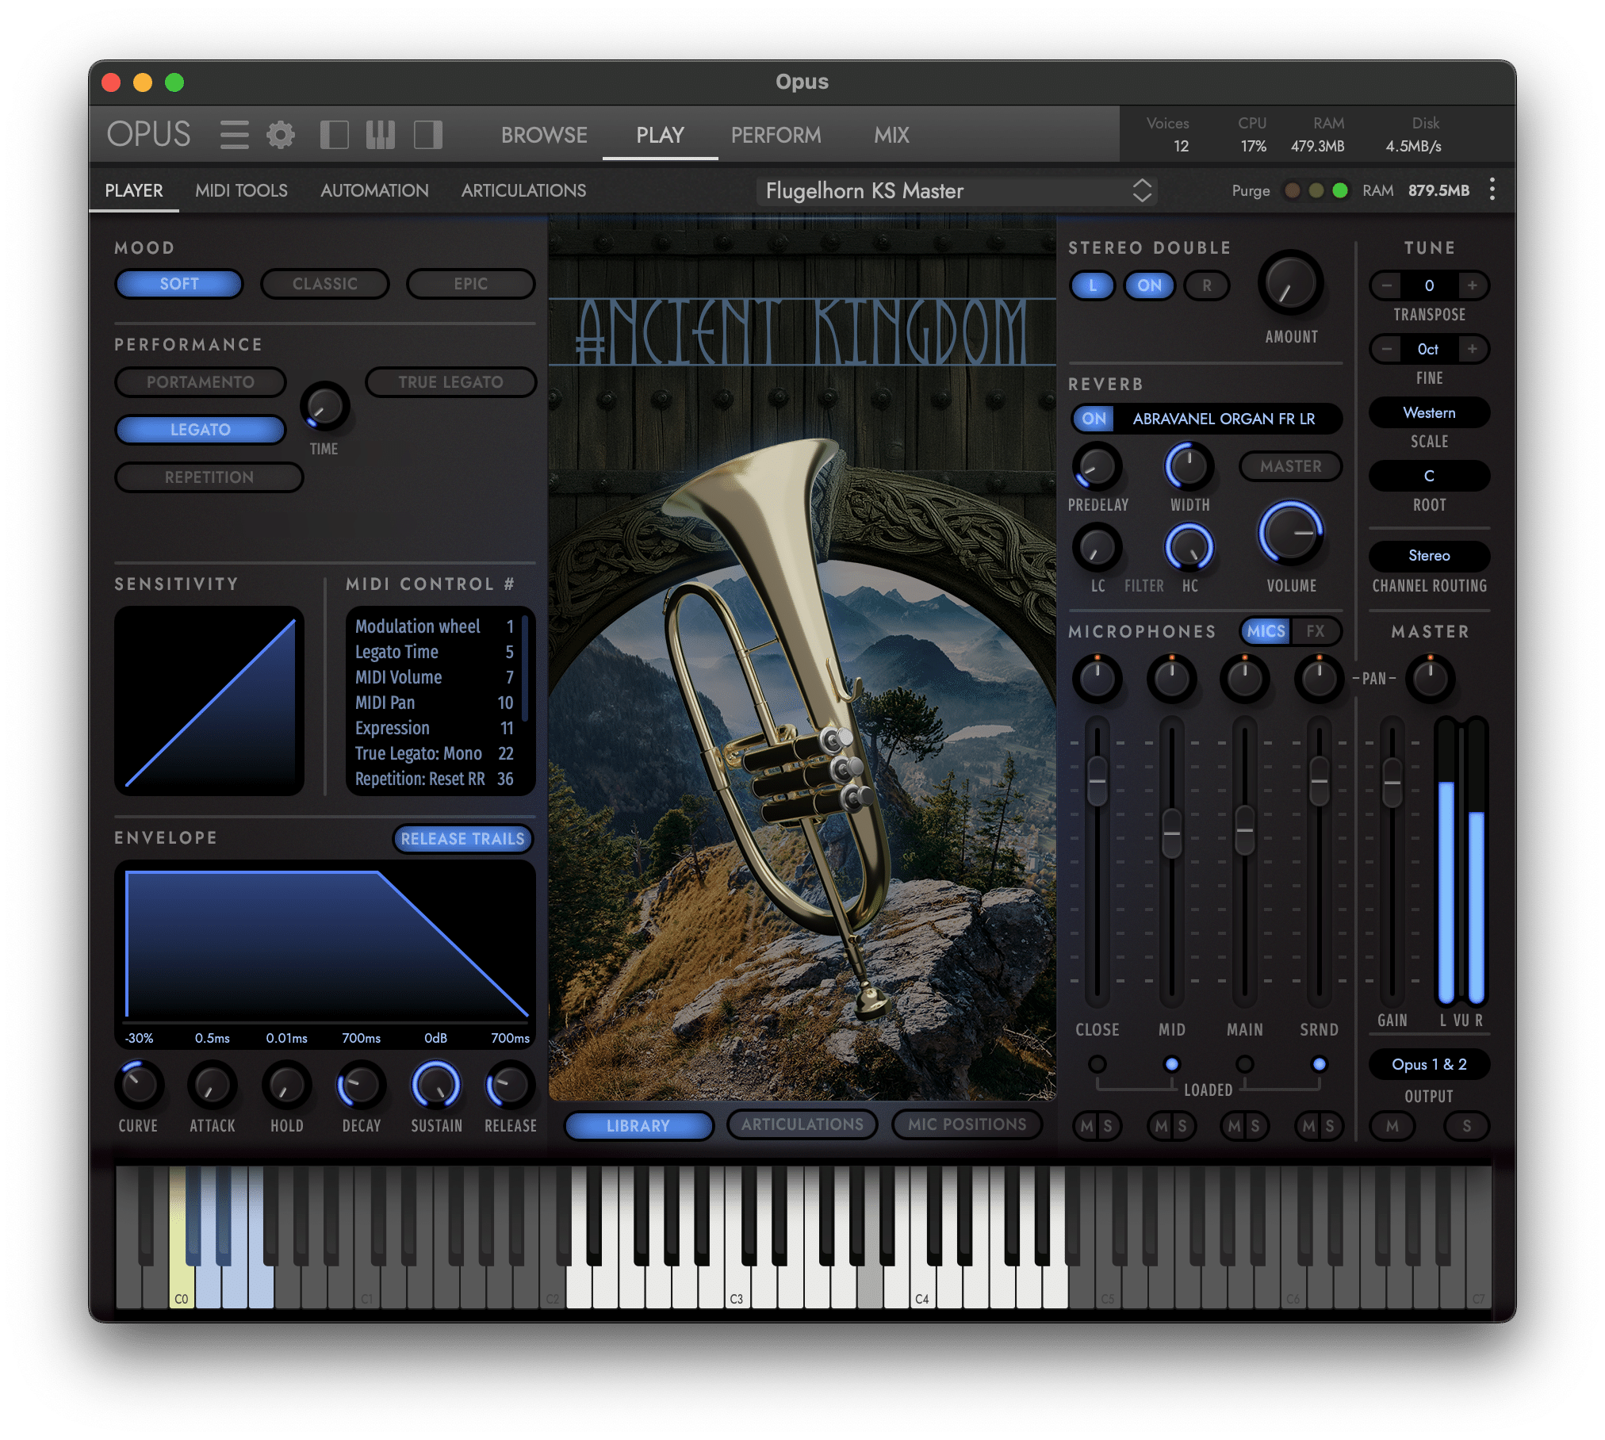1605x1440 pixels.
Task: Click the reverb Width knob
Action: (x=1189, y=466)
